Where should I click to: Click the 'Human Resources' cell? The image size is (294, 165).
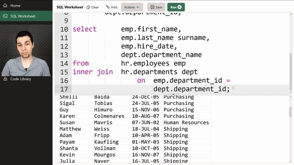pyautogui.click(x=186, y=122)
